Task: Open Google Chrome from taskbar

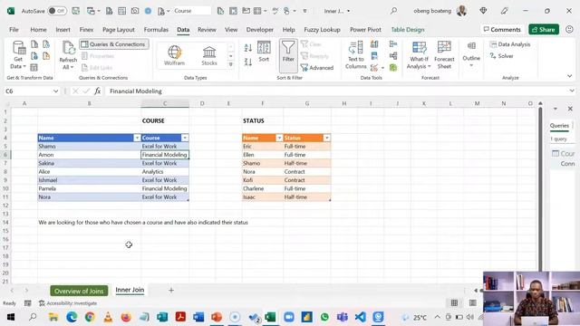Action: 90,317
